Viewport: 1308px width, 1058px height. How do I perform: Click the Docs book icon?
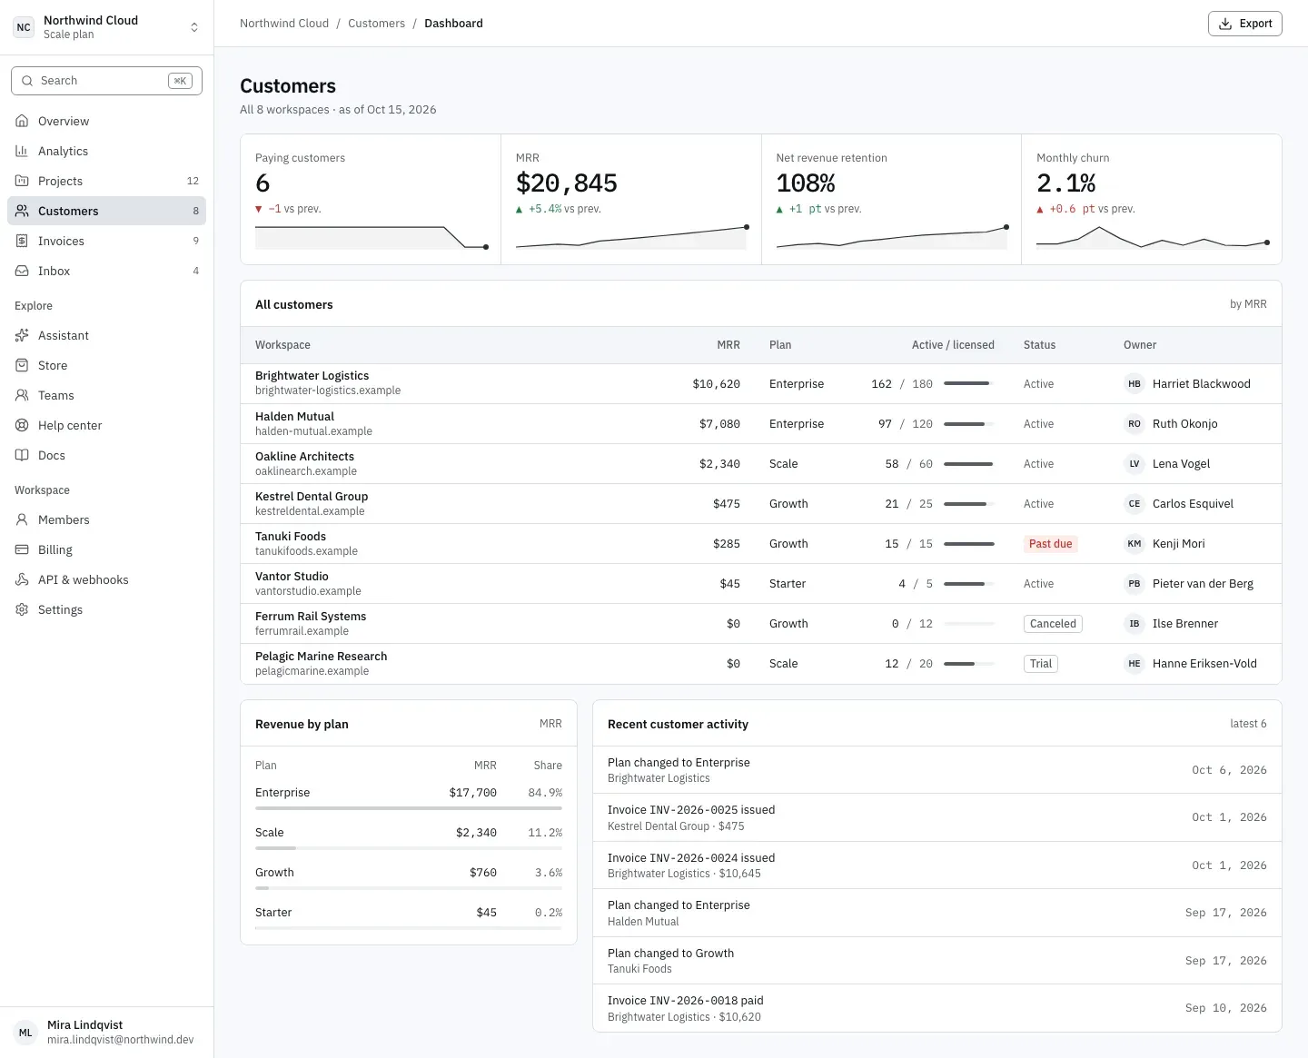point(22,455)
